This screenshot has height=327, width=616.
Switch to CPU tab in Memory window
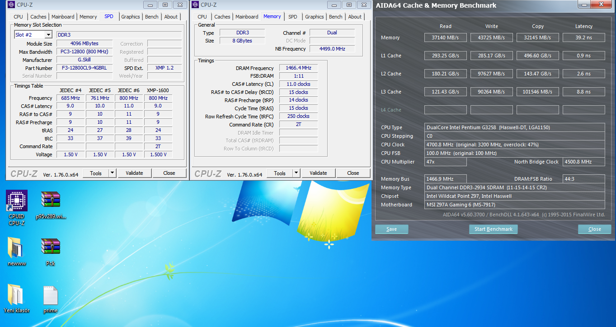pyautogui.click(x=202, y=17)
